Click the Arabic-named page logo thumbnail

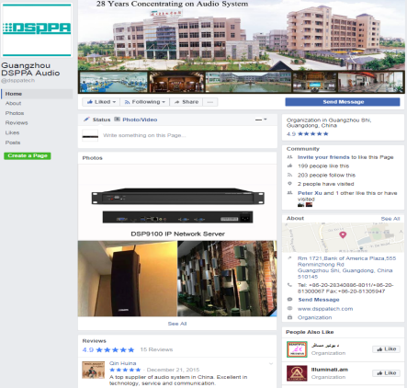tap(297, 349)
